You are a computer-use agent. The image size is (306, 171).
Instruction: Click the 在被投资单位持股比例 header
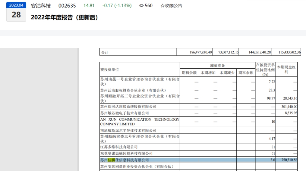(265, 70)
